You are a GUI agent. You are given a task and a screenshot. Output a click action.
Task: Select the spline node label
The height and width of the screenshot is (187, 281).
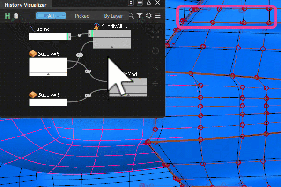[44, 29]
